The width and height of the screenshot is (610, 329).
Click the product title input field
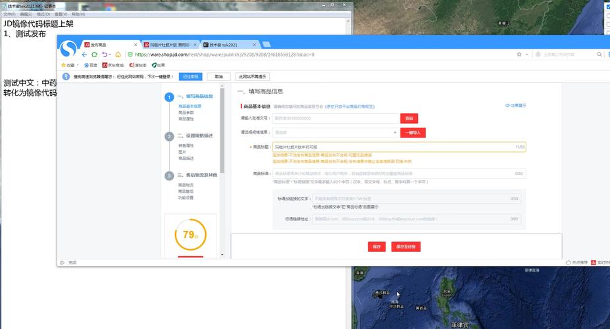click(x=399, y=147)
